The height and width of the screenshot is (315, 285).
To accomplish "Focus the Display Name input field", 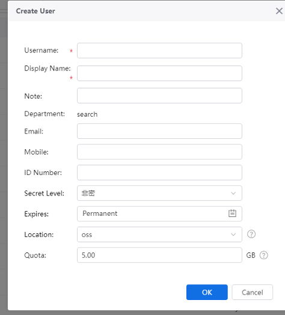I will (159, 73).
